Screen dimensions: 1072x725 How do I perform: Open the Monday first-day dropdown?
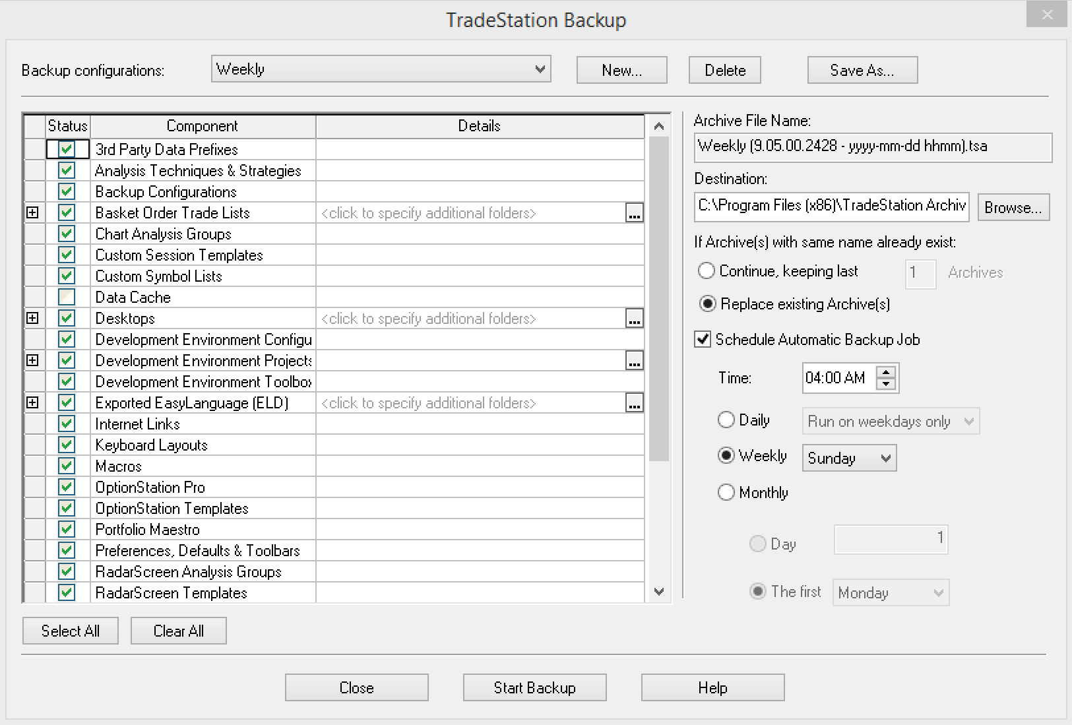click(891, 592)
